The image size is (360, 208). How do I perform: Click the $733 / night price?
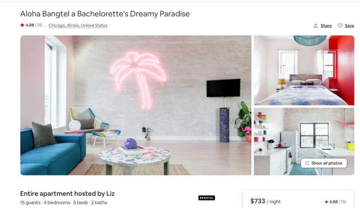pyautogui.click(x=265, y=201)
